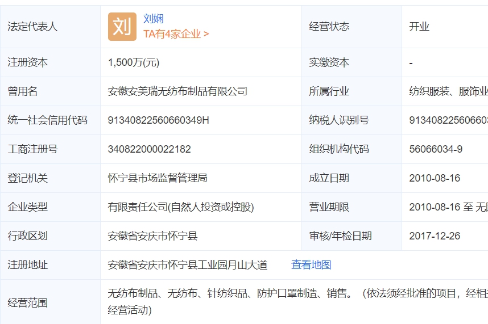Click operating status value 开业
Viewport: 488px width, 324px height.
click(x=419, y=27)
